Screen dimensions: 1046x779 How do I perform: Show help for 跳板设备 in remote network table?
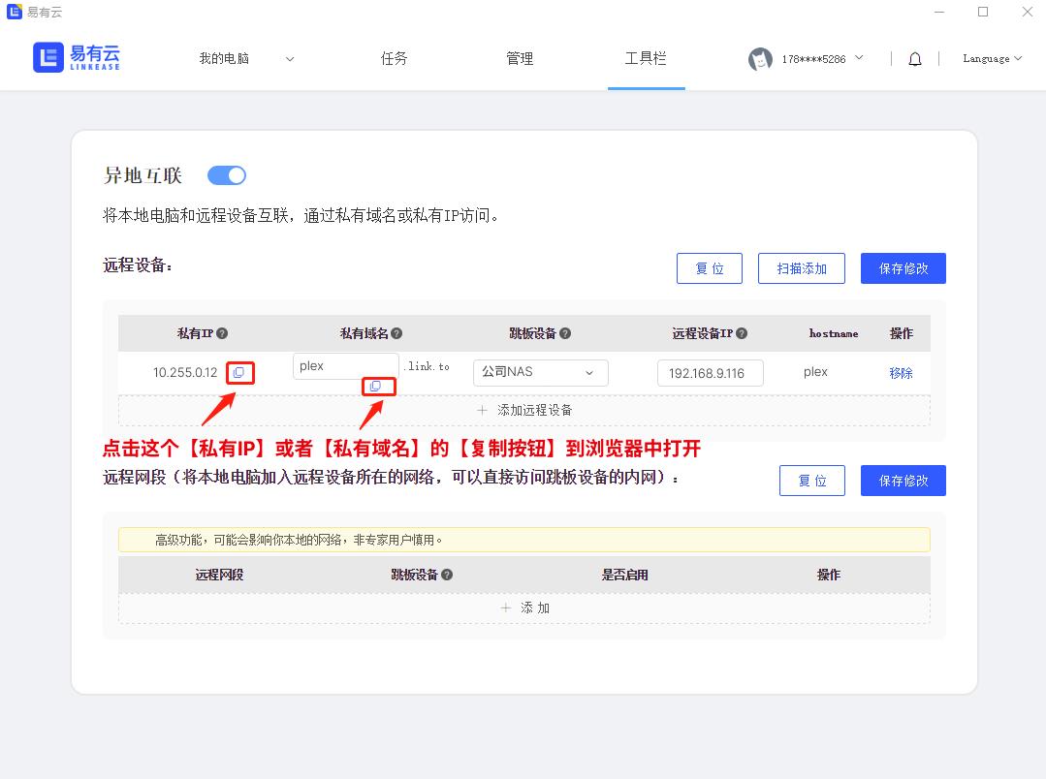pos(447,575)
